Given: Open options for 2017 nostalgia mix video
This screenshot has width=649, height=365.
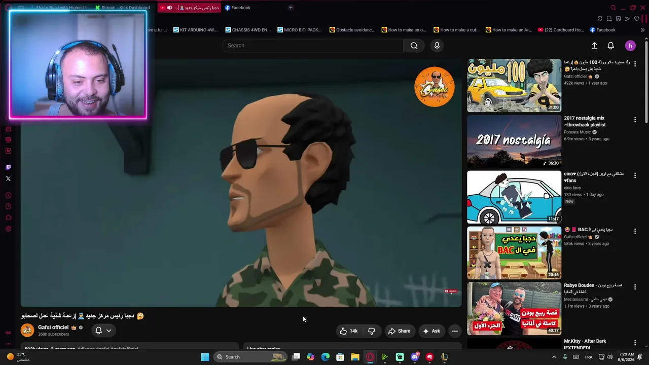Looking at the screenshot, I should pyautogui.click(x=635, y=120).
